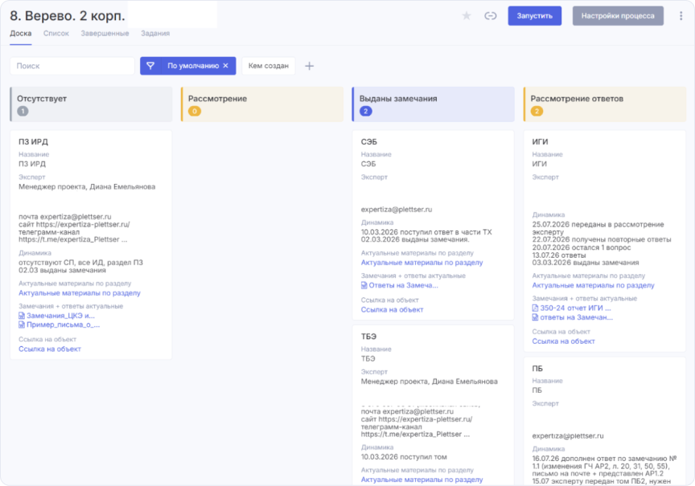Switch to the 'Доска' tab
Viewport: 695px width, 486px height.
click(x=21, y=34)
